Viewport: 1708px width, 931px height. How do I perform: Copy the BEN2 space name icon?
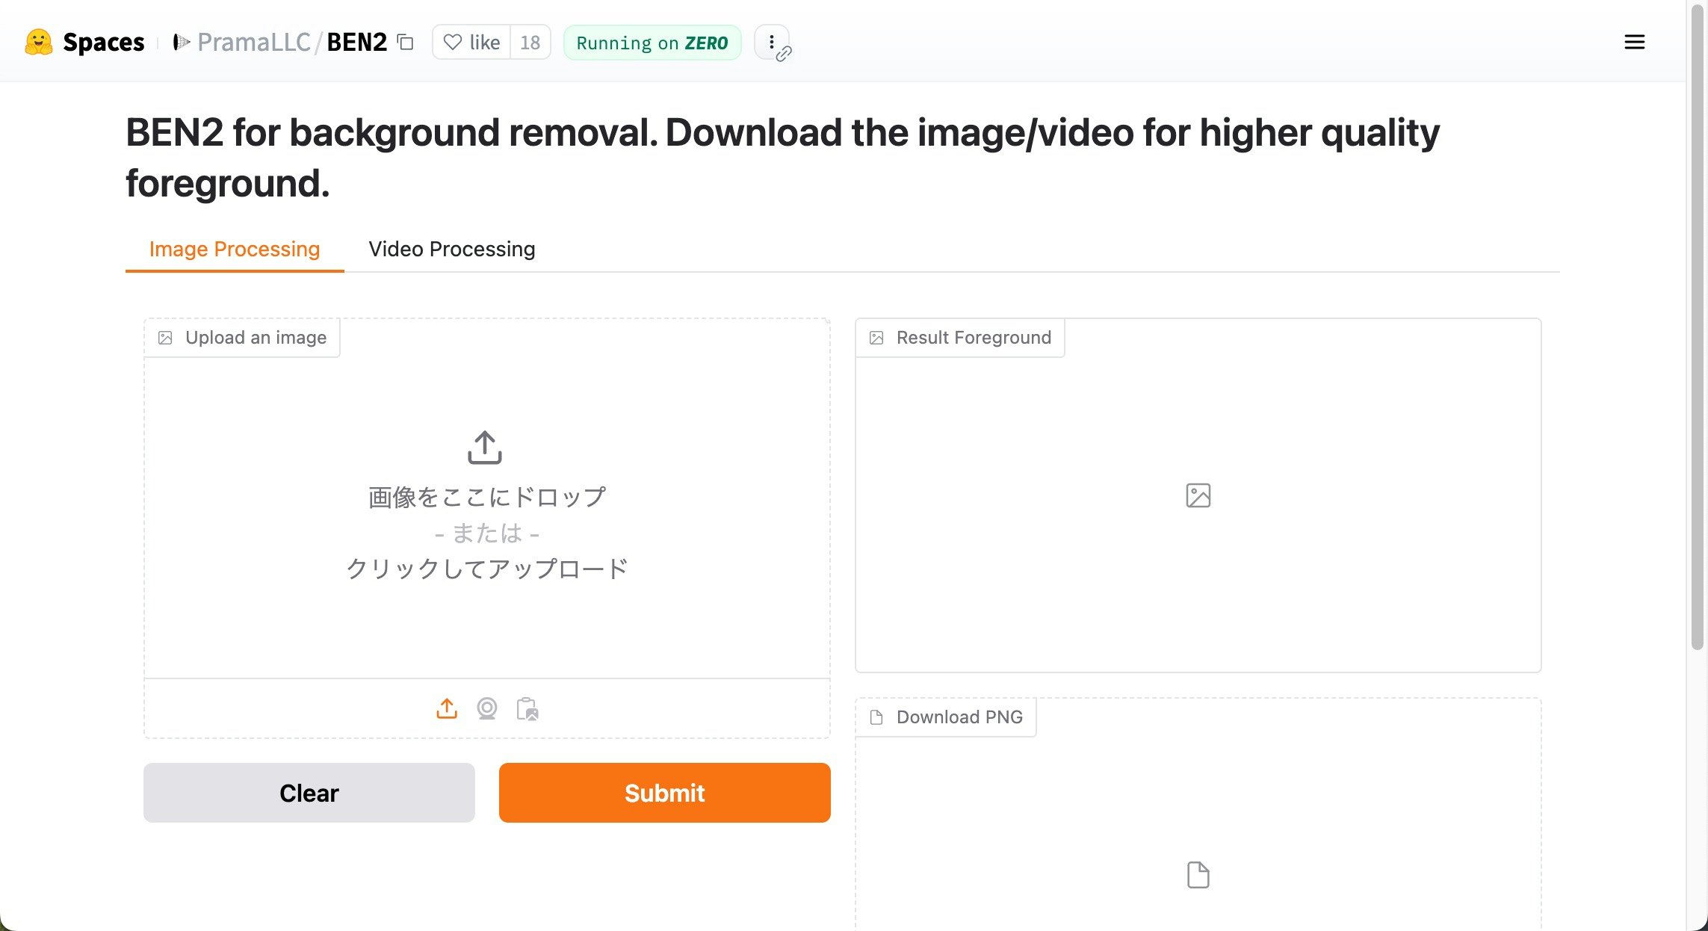coord(406,43)
